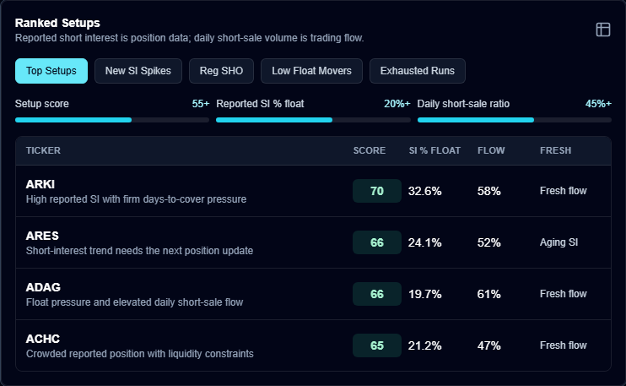This screenshot has height=386, width=626.
Task: Click ARKI's 58% flow value
Action: pyautogui.click(x=489, y=191)
